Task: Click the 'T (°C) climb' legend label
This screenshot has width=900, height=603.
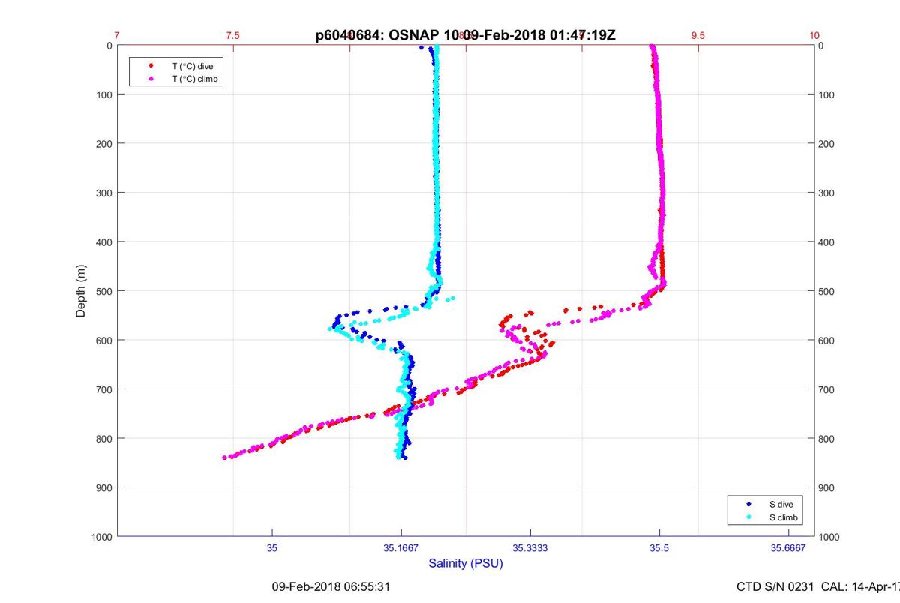Action: click(x=196, y=78)
